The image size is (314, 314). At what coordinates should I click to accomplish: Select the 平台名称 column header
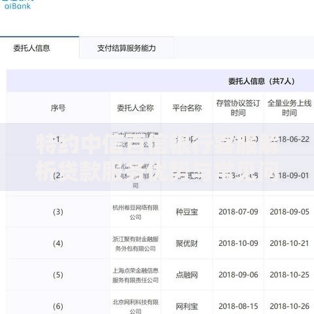click(x=187, y=108)
